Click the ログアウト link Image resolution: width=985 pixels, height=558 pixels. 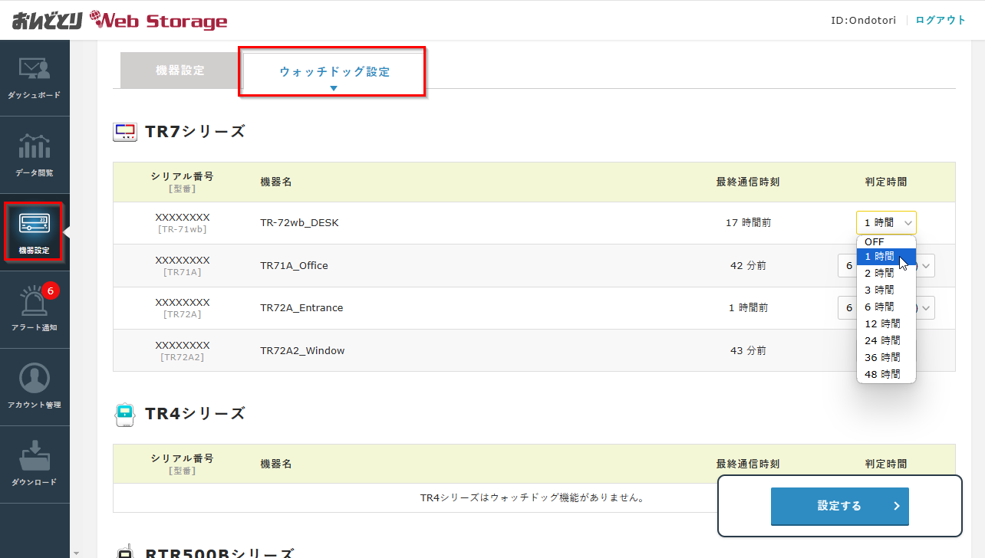(x=941, y=20)
